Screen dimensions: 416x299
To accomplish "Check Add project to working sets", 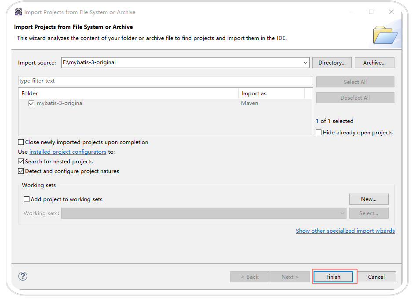I will pos(27,199).
